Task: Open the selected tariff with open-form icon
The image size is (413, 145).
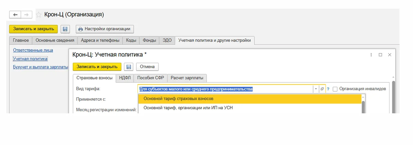Action: point(322,89)
